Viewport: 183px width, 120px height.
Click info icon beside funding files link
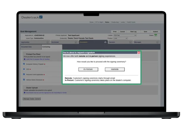point(24,59)
